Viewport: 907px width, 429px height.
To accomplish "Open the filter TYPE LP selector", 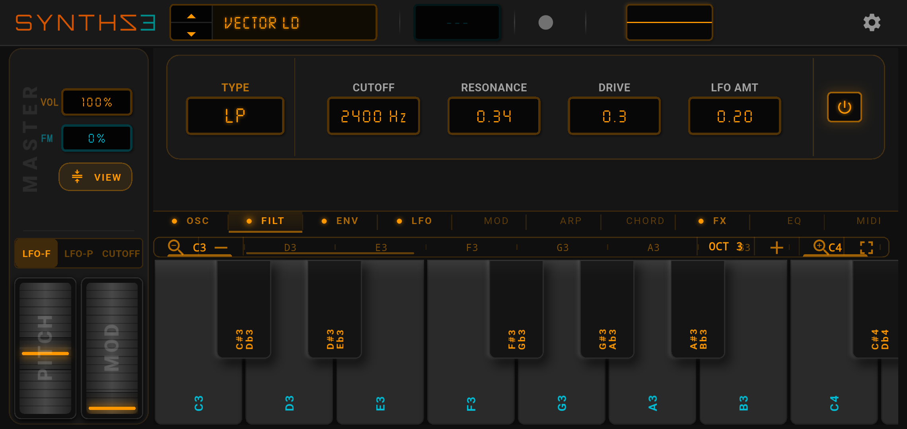I will (235, 116).
